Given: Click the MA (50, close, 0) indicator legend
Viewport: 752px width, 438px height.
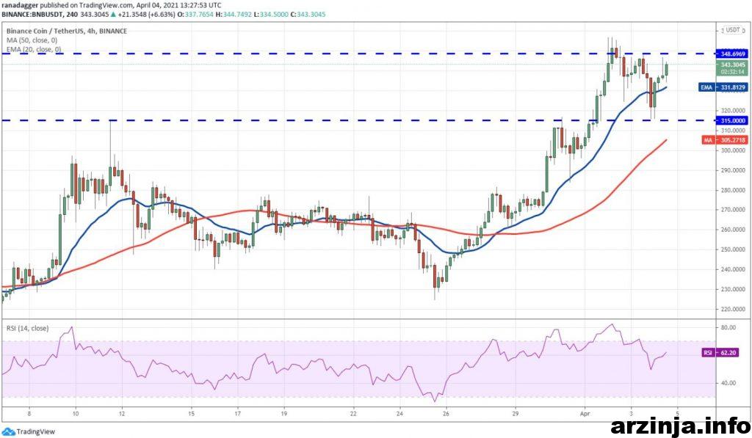Looking at the screenshot, I should pyautogui.click(x=32, y=40).
